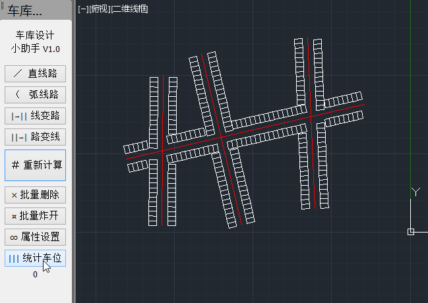Select the 弧线路 arc road button
Viewport: 428px width, 303px height.
click(x=35, y=95)
